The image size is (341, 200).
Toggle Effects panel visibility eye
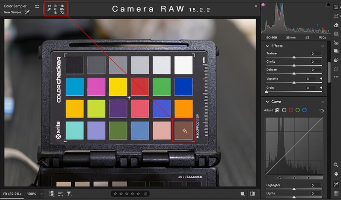coord(322,46)
